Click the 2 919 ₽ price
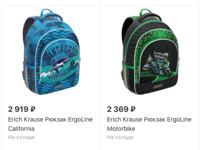 [22, 109]
